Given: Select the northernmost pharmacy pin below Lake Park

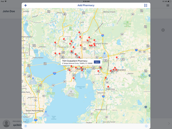Looking at the screenshot, I should (79, 32).
